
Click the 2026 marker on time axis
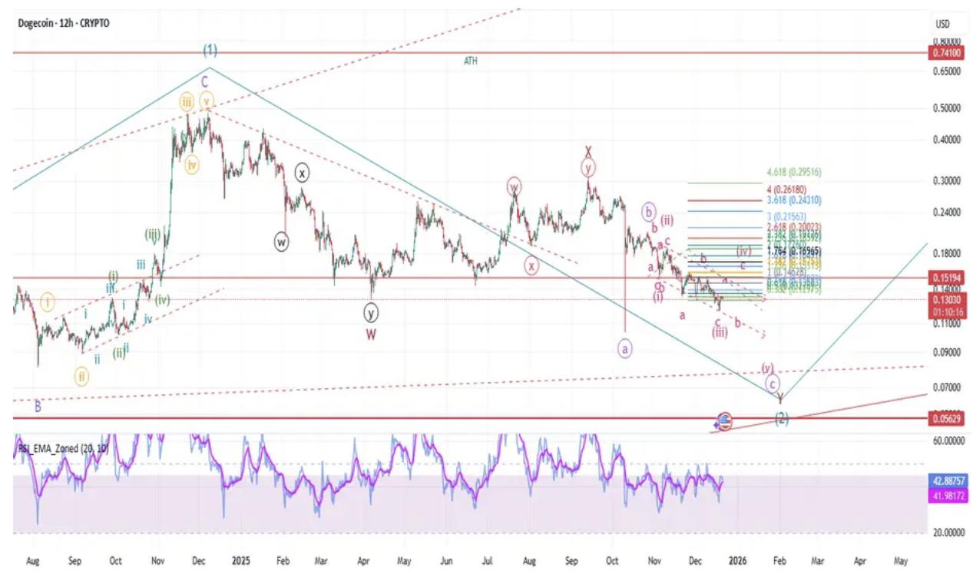point(737,561)
